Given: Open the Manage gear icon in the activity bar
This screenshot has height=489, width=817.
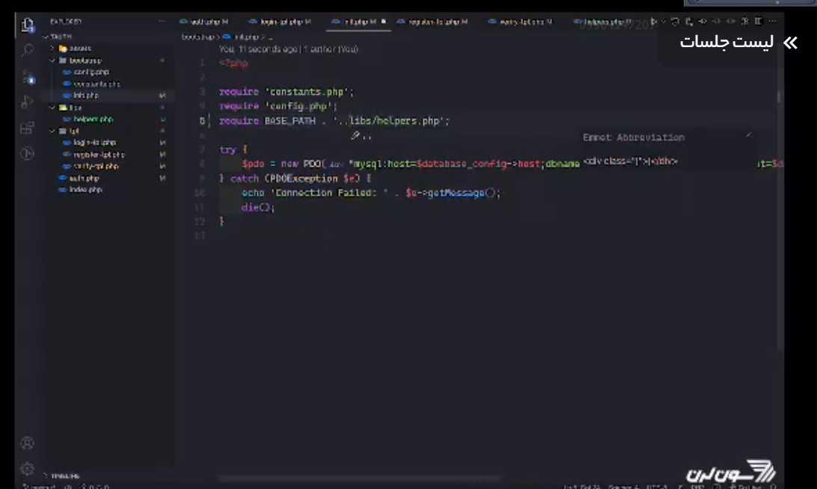Looking at the screenshot, I should click(x=27, y=469).
